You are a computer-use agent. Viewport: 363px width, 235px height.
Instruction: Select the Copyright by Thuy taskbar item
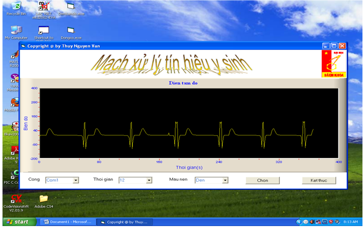point(124,222)
